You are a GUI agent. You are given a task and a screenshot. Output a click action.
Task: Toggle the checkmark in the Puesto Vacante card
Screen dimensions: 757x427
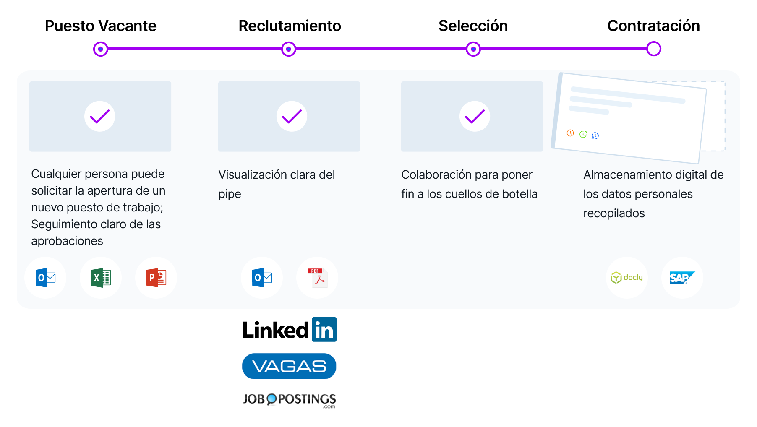(100, 116)
